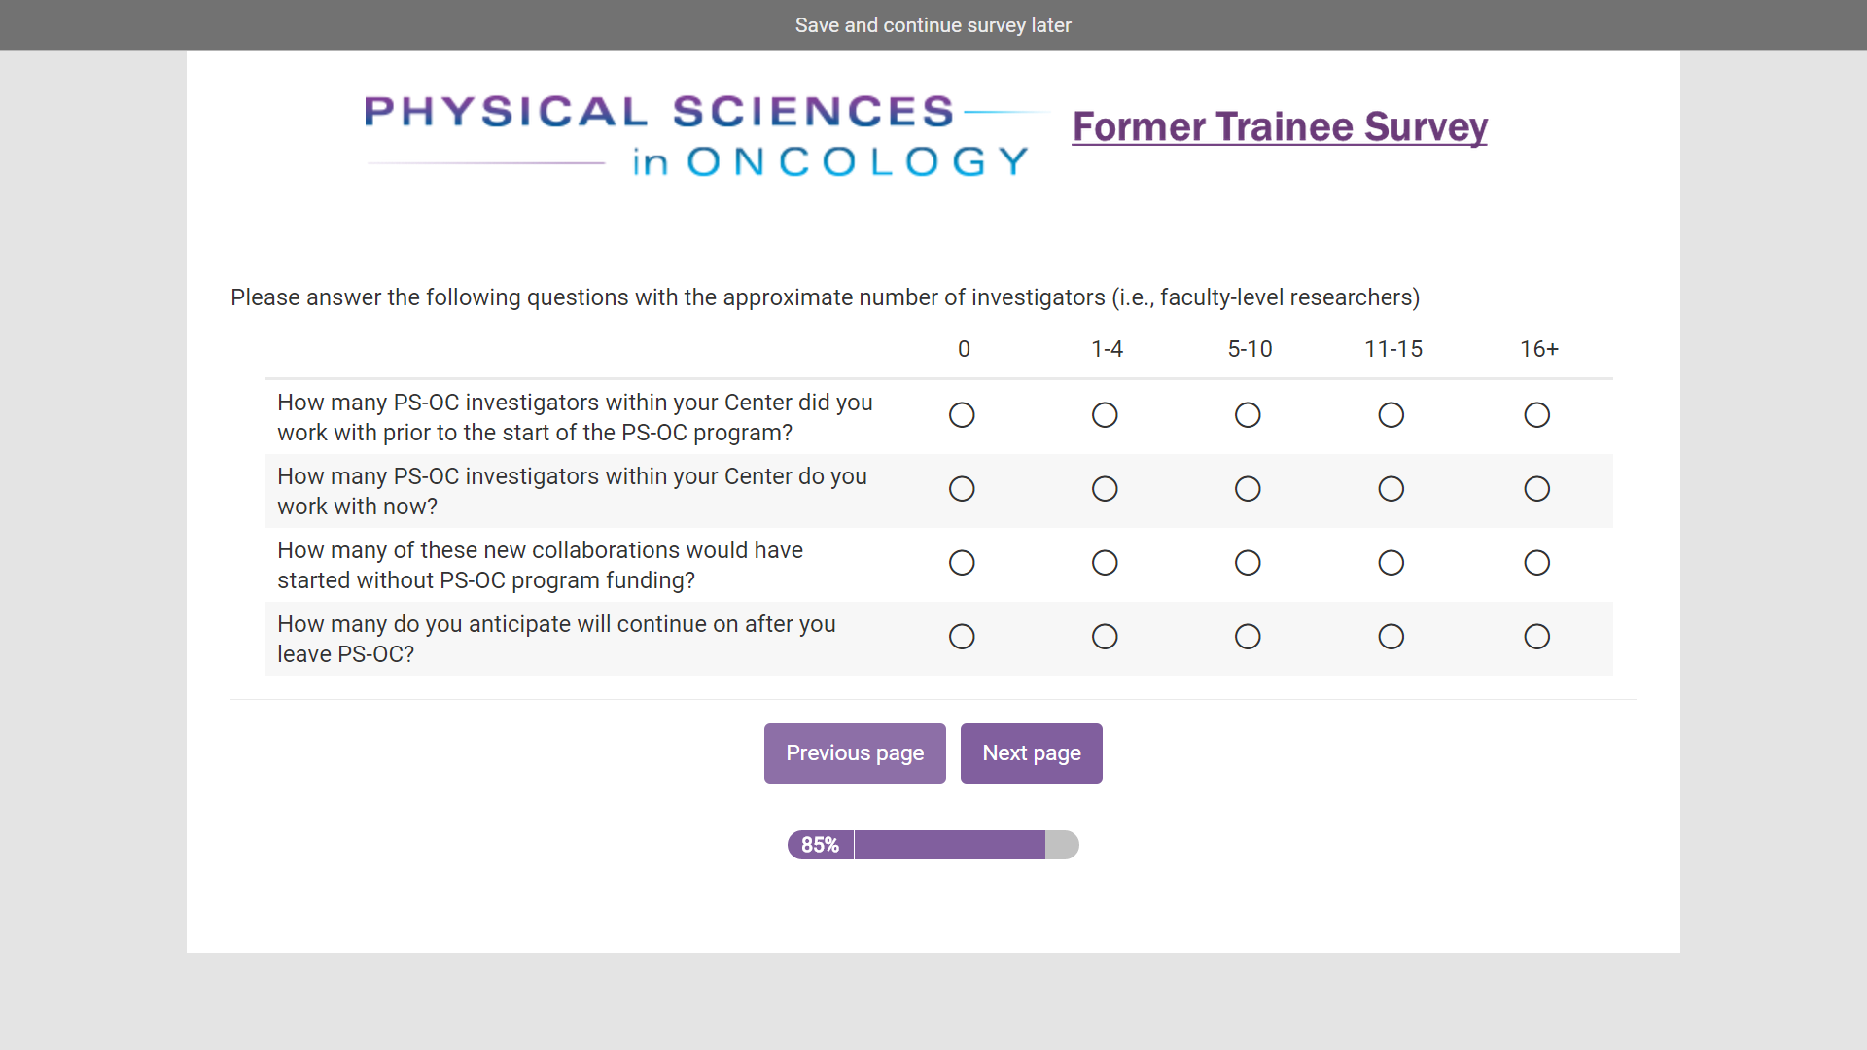Select 5-10 for collaborations continuing after PS-OC

click(1248, 637)
